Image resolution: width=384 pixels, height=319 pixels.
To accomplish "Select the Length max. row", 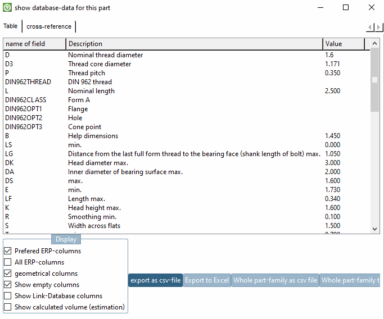I will click(x=187, y=199).
